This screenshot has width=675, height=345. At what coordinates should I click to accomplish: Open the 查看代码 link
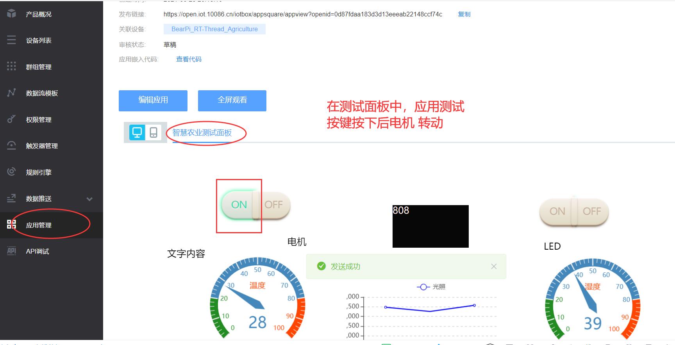click(x=189, y=59)
